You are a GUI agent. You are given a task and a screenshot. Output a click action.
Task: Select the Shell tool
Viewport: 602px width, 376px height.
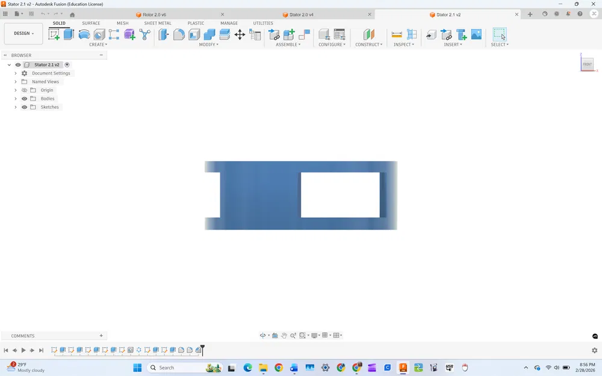coord(194,34)
